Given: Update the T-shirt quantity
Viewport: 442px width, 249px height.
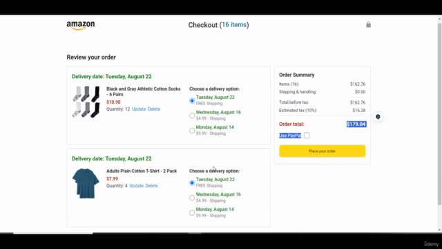Looking at the screenshot, I should (x=137, y=185).
